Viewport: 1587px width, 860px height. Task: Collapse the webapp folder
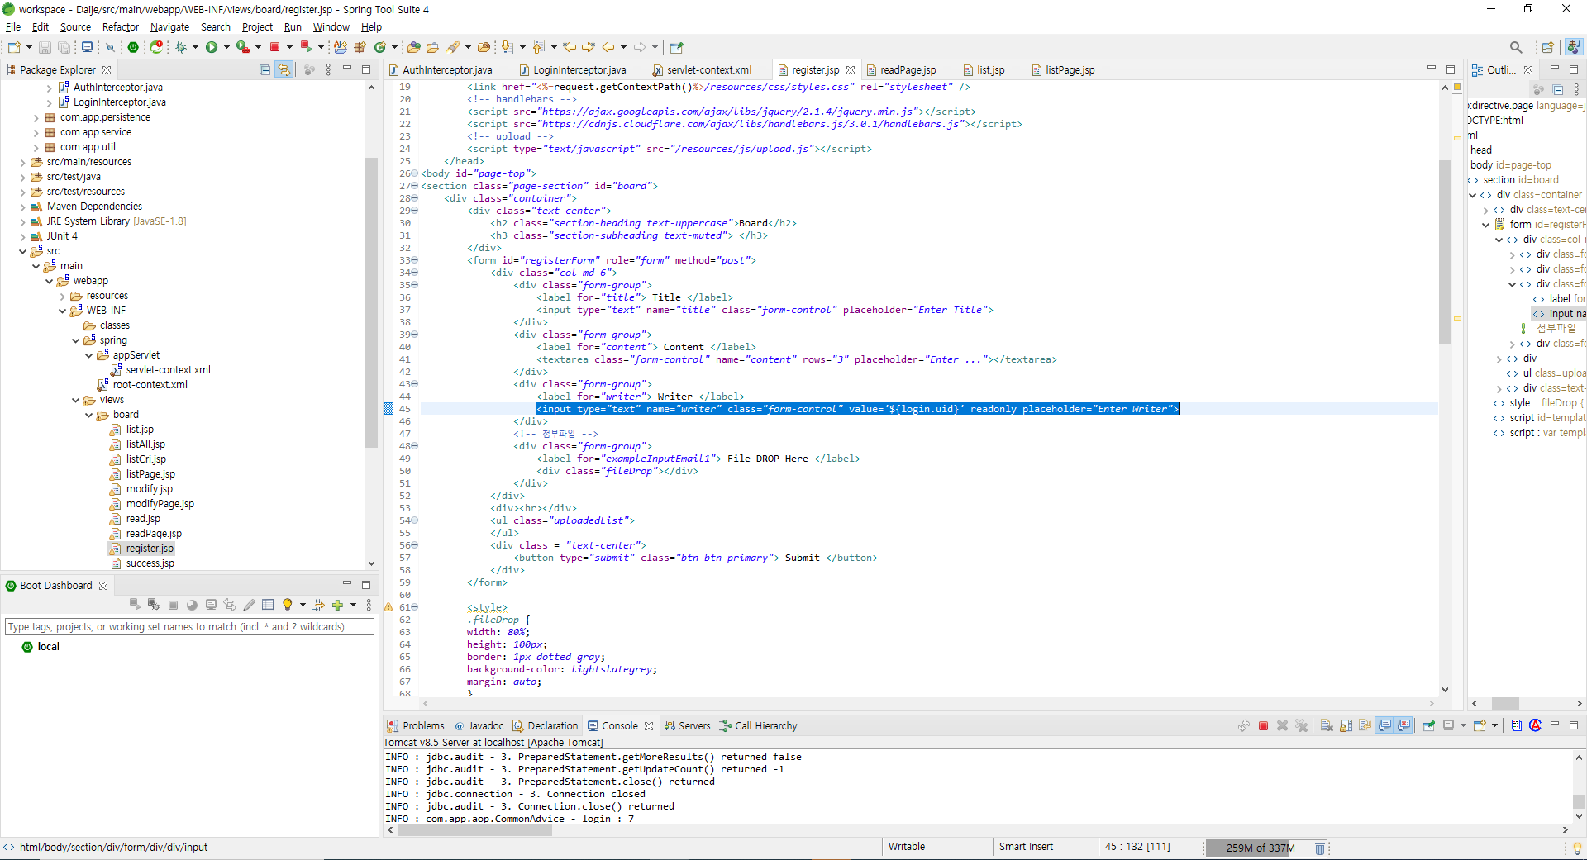50,281
